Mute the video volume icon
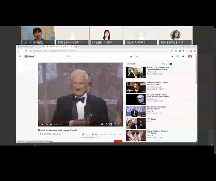 pyautogui.click(x=51, y=124)
